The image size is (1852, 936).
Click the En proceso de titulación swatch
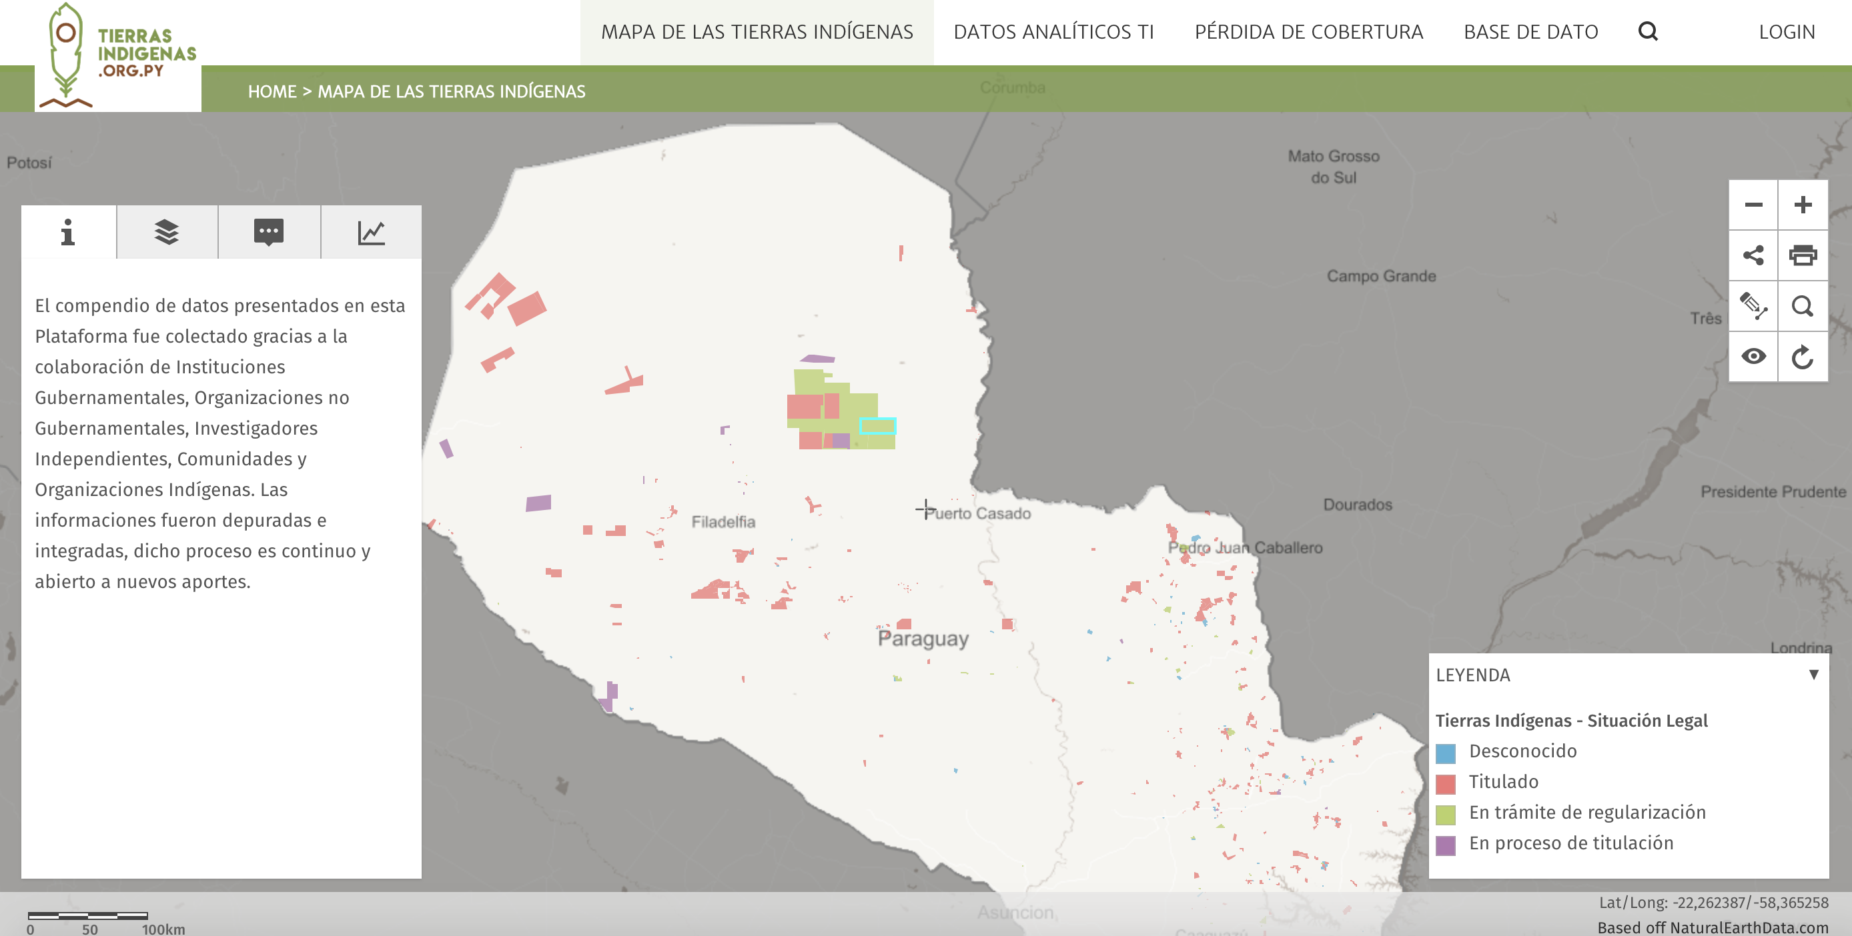(1445, 845)
